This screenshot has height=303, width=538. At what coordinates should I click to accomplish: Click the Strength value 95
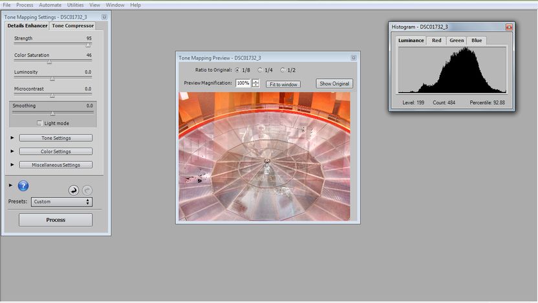(x=89, y=38)
